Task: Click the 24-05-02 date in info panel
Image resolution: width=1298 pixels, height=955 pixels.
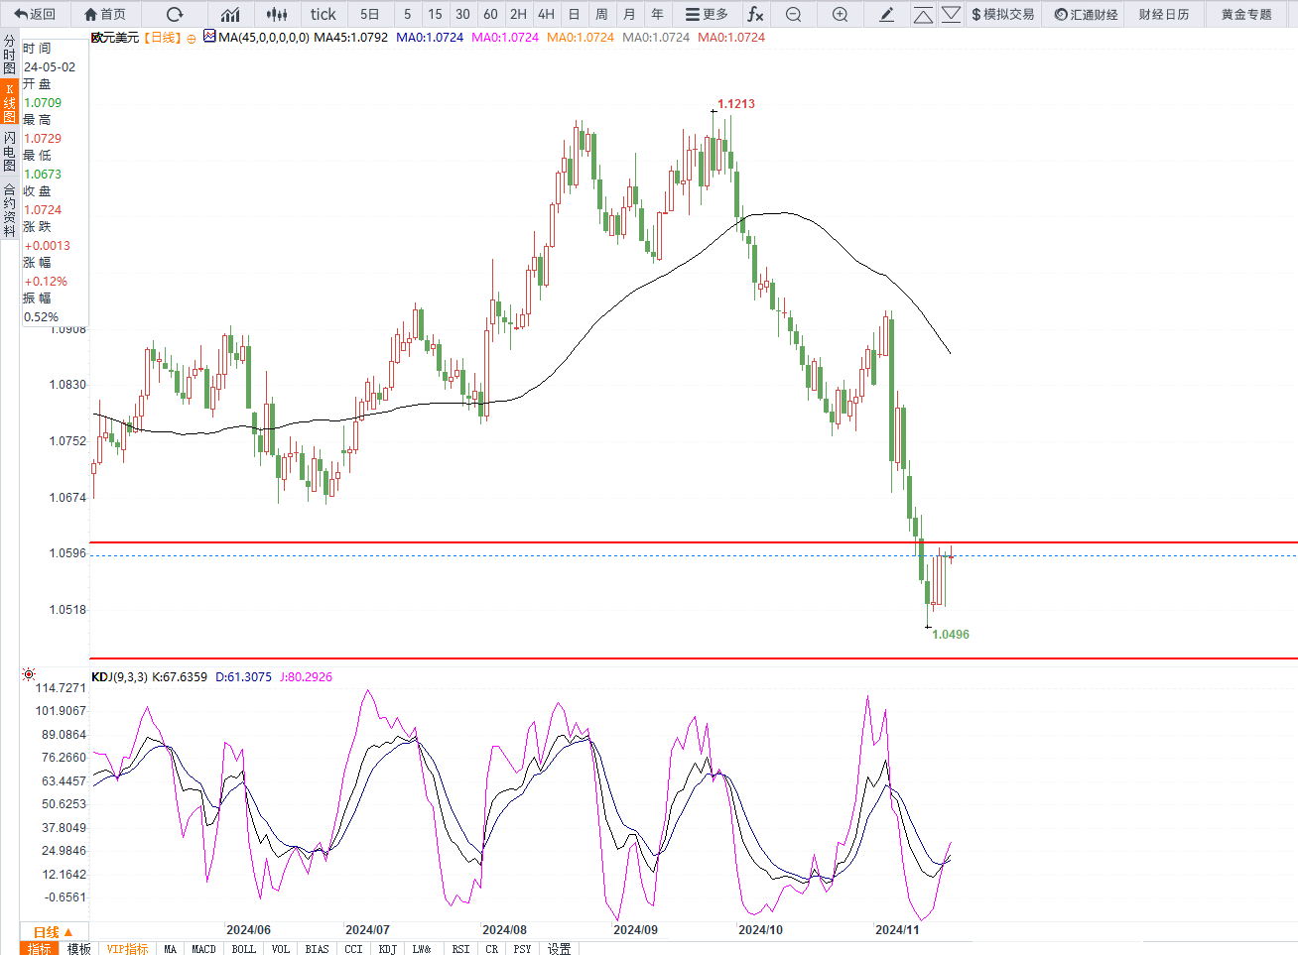Action: tap(50, 66)
